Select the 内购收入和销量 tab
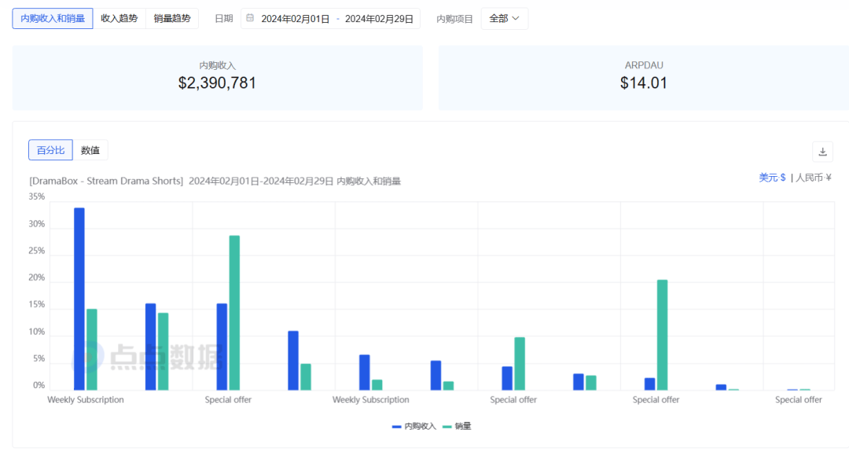This screenshot has height=451, width=849. point(53,19)
